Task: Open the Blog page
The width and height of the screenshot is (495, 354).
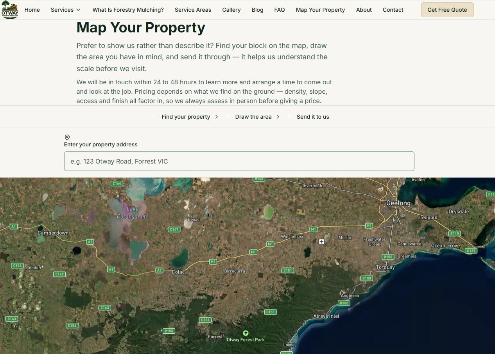Action: (x=257, y=10)
